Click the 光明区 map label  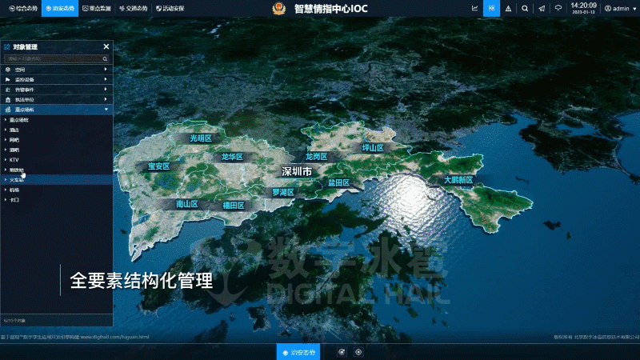201,138
